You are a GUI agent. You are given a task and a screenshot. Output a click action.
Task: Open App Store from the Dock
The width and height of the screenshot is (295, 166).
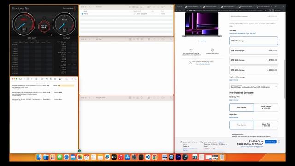pos(127,157)
